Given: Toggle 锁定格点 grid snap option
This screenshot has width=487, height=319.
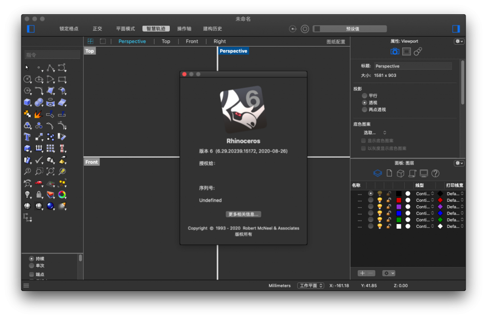Looking at the screenshot, I should click(x=69, y=28).
